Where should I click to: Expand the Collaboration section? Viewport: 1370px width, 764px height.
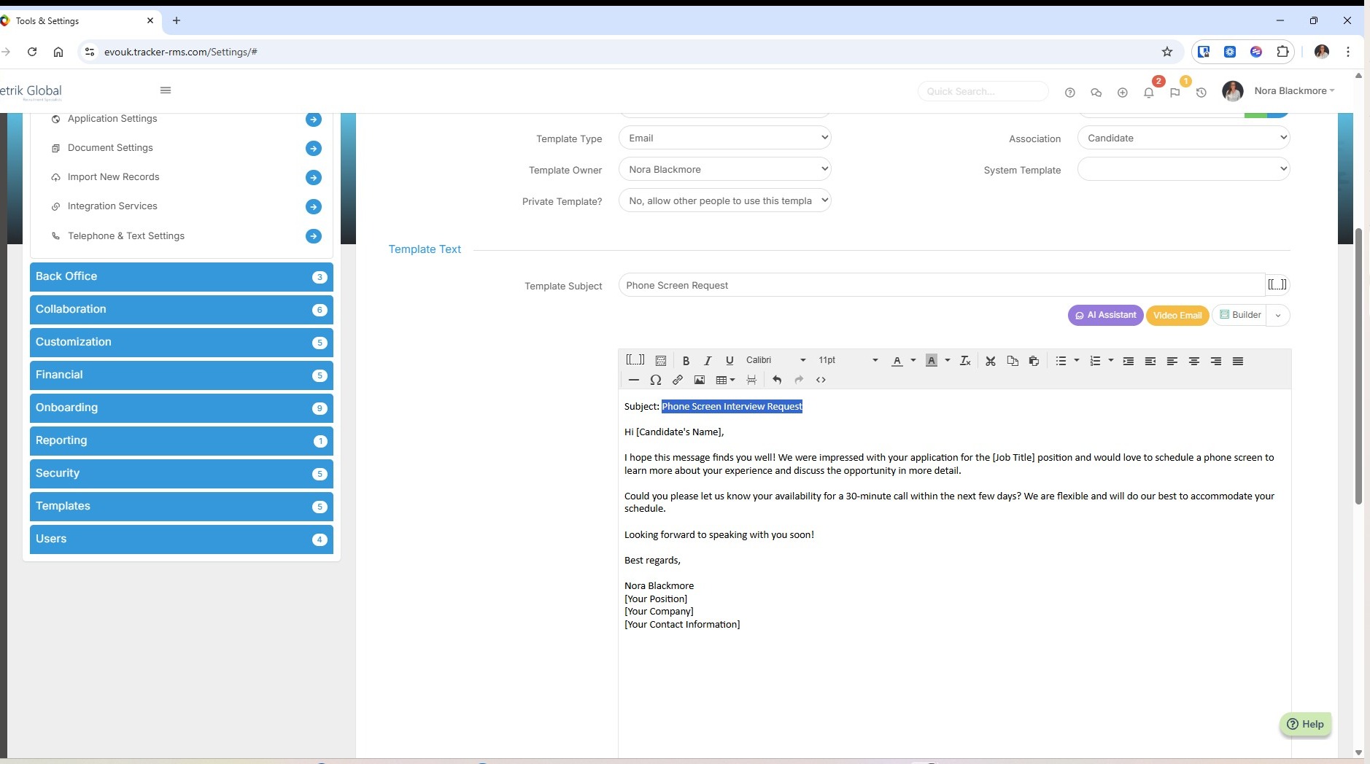pyautogui.click(x=181, y=310)
